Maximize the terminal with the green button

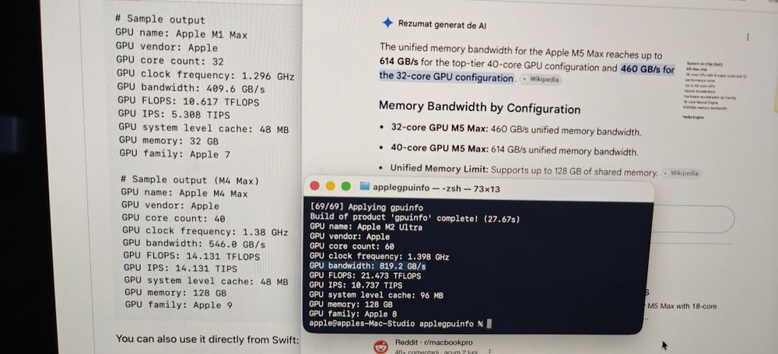(x=346, y=186)
